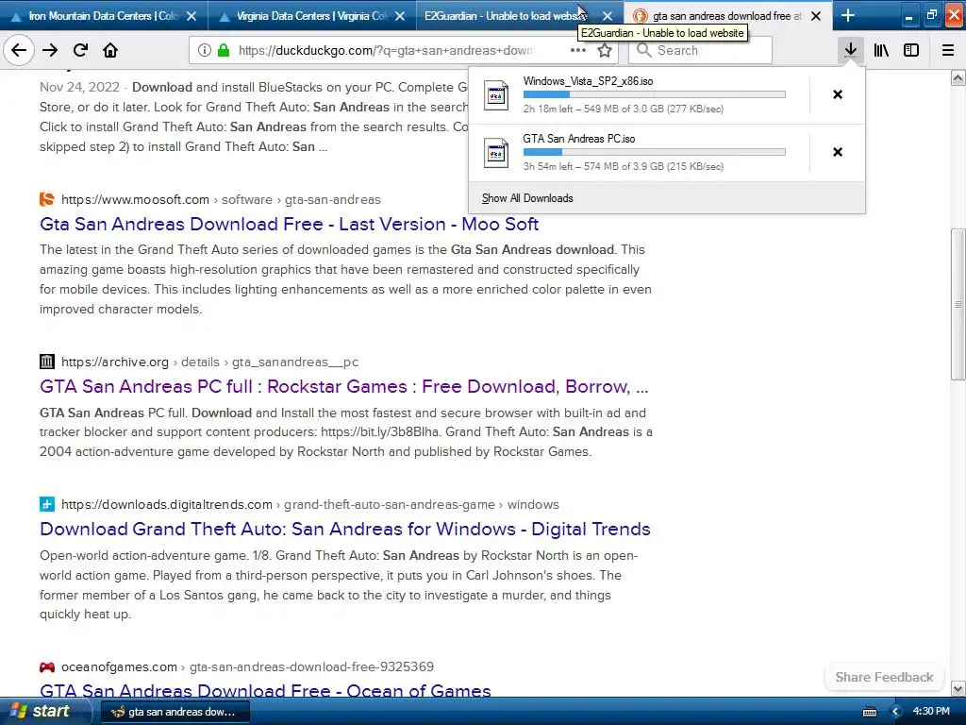
Task: Toggle the downloads panel arrow button
Action: [x=850, y=50]
